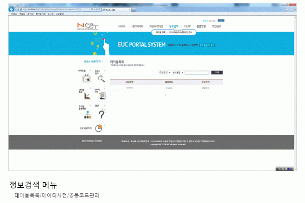Open the organization chart icon
Viewport: 305px width, 203px height.
[x=87, y=115]
